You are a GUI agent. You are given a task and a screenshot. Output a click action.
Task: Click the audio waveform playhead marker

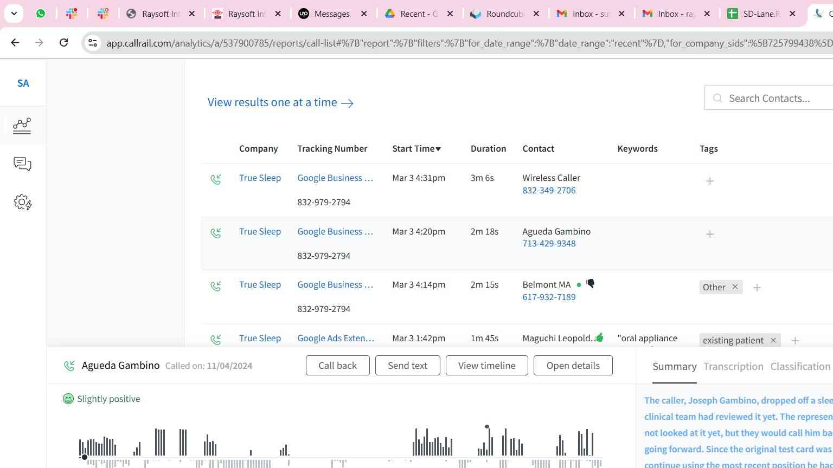point(84,457)
